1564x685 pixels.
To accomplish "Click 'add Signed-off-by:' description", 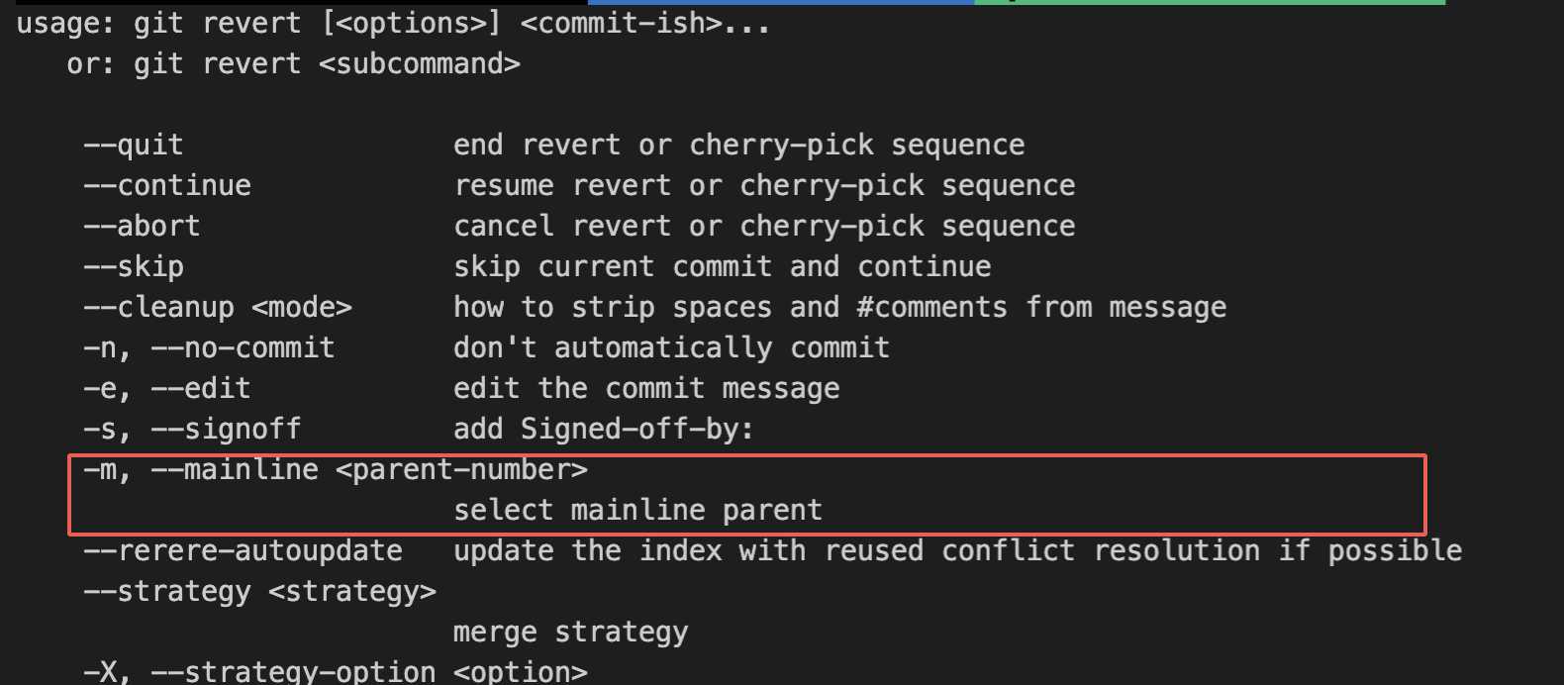I will pos(604,430).
